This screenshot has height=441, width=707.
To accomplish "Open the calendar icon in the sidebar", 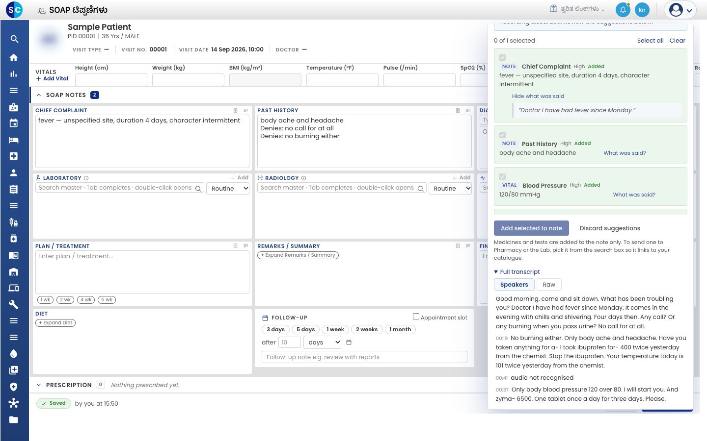I will click(x=14, y=123).
